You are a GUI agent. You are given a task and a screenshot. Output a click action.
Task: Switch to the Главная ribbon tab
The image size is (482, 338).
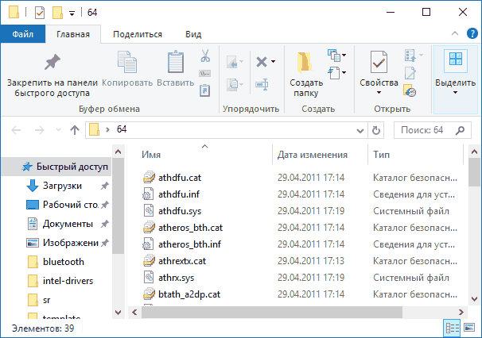click(73, 34)
